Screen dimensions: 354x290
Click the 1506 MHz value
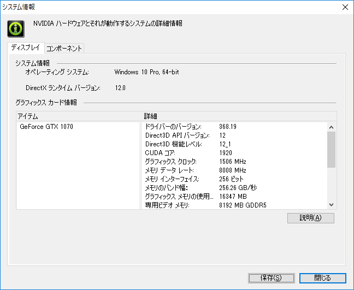pyautogui.click(x=233, y=162)
